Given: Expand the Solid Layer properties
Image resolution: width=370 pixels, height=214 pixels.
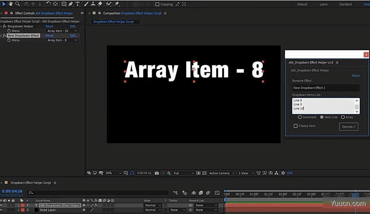Looking at the screenshot, I should [x=18, y=210].
